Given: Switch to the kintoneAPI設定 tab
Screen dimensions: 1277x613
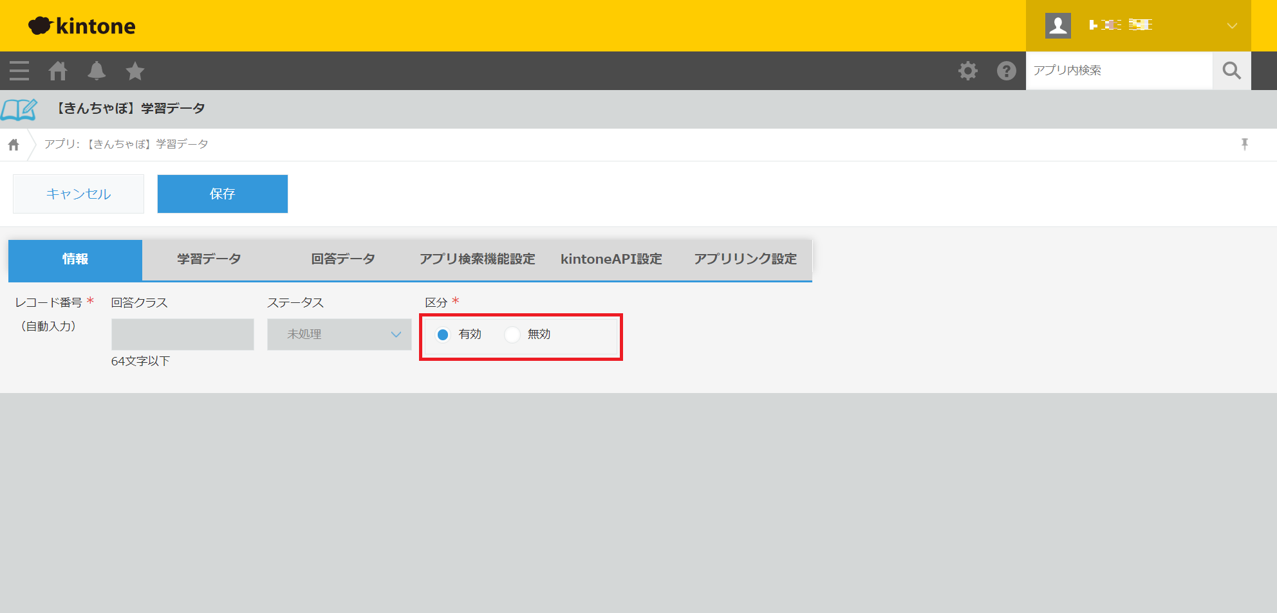Looking at the screenshot, I should (611, 259).
